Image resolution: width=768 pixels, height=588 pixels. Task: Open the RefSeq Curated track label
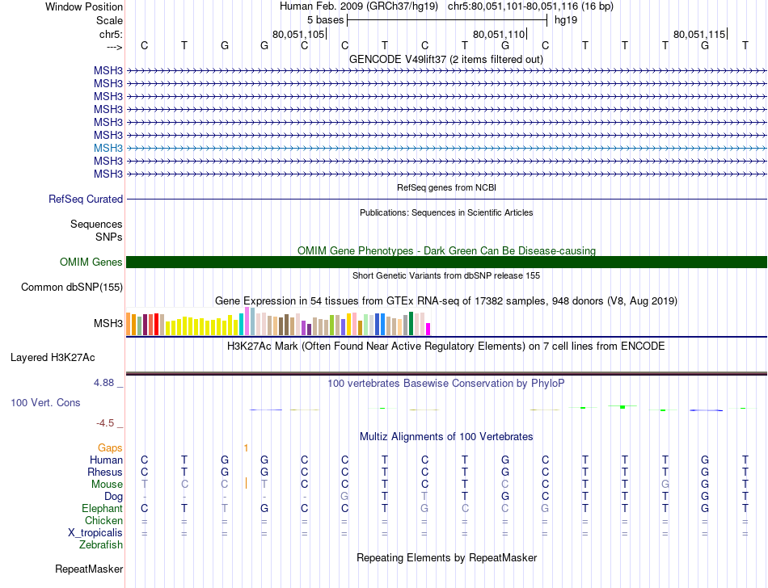click(x=86, y=199)
